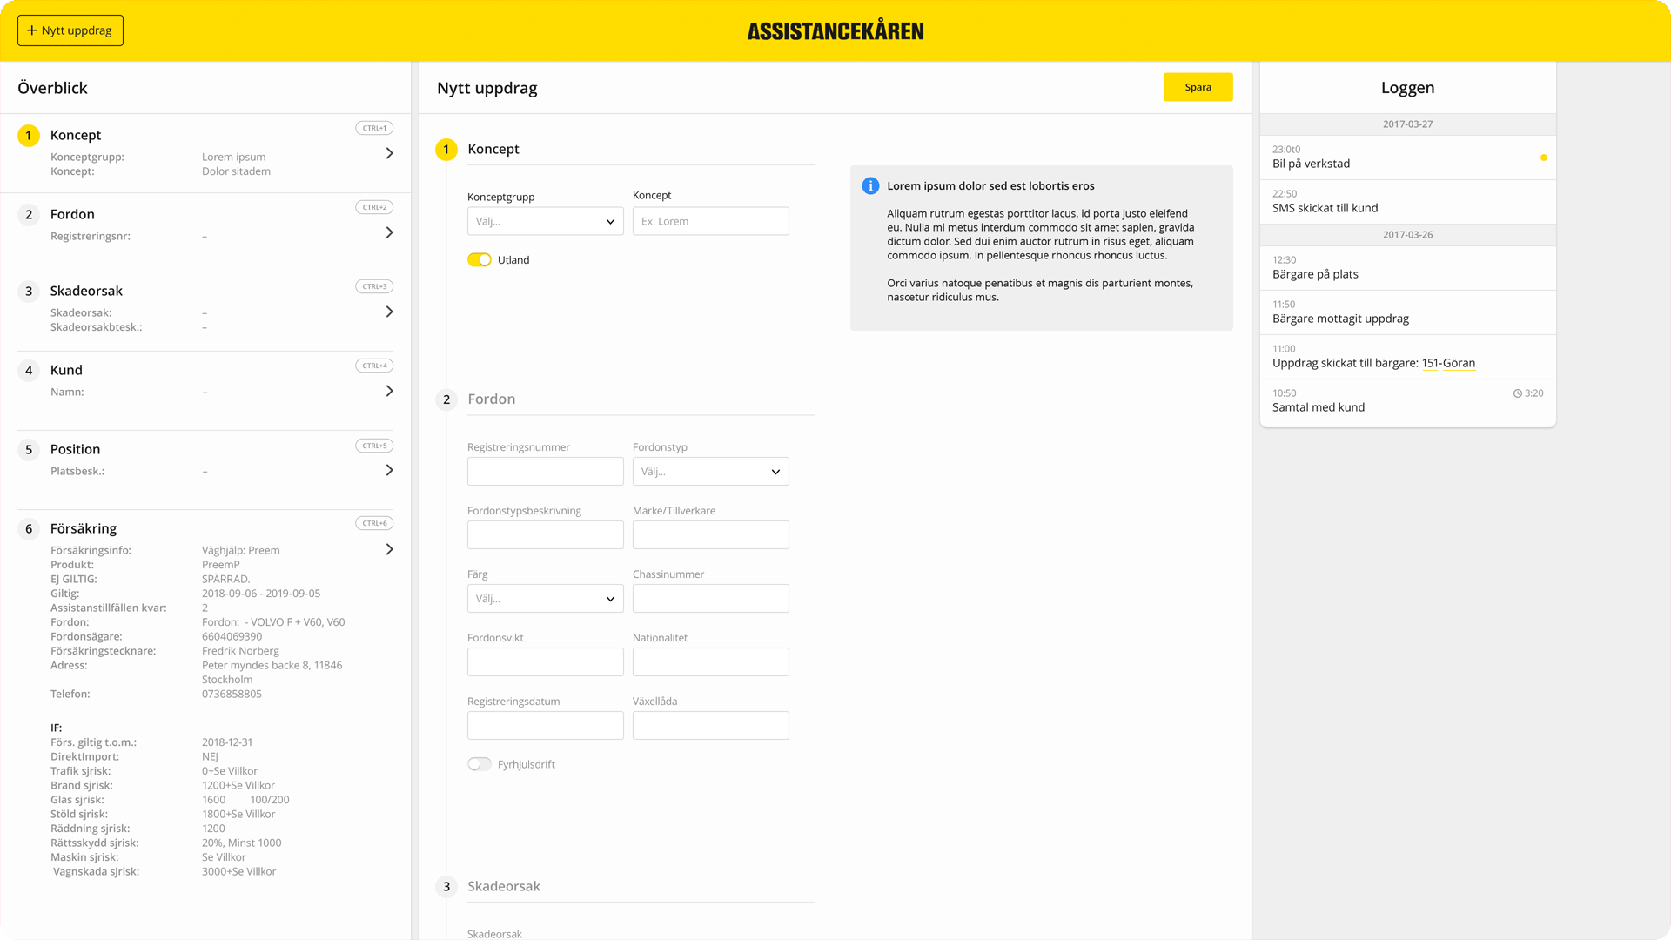Expand Position overview chevron
This screenshot has height=940, width=1671.
click(x=389, y=470)
